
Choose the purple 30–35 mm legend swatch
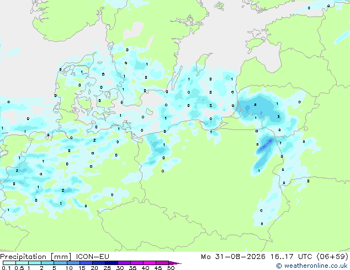[124, 263]
